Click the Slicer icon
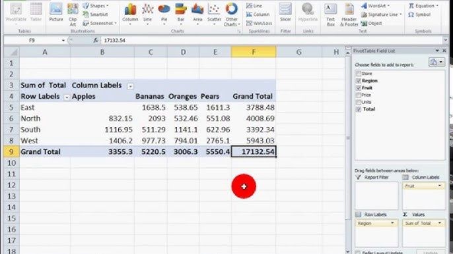The height and width of the screenshot is (254, 453). [285, 13]
